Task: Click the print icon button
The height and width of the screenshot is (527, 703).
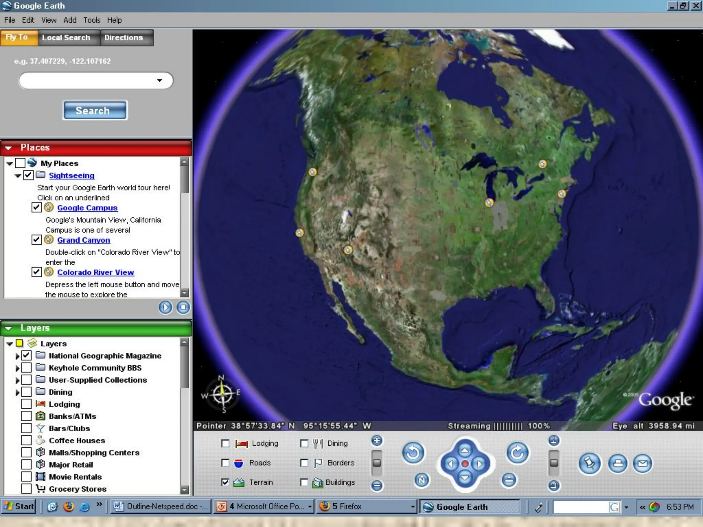Action: [x=618, y=464]
